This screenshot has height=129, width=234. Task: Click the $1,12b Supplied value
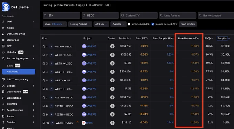[x=226, y=122]
